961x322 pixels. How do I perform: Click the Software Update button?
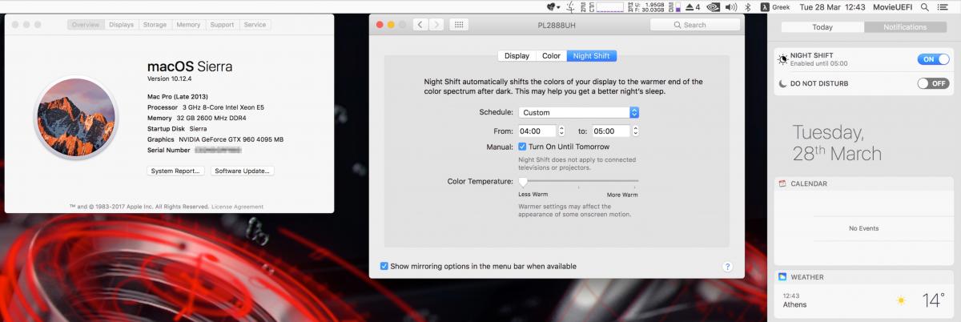coord(243,171)
